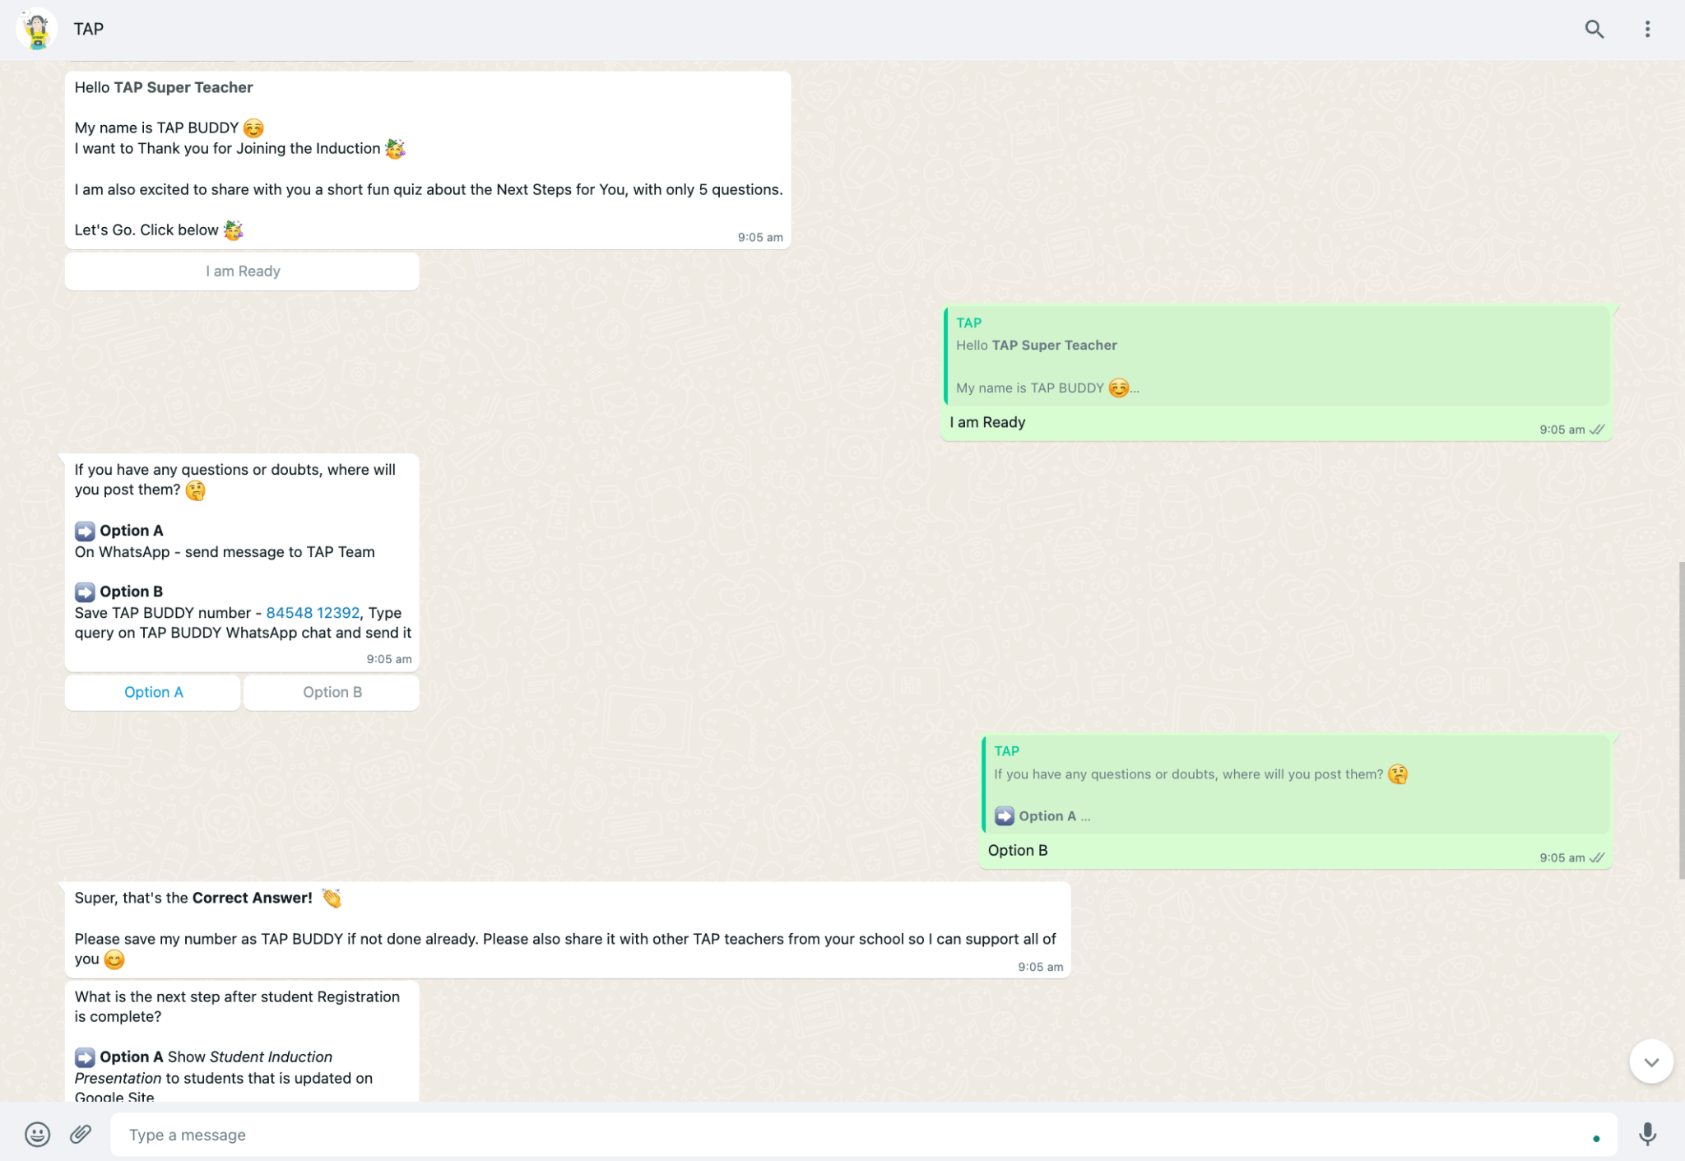1685x1161 pixels.
Task: Click quoted message in I am Ready reply
Action: [1277, 356]
